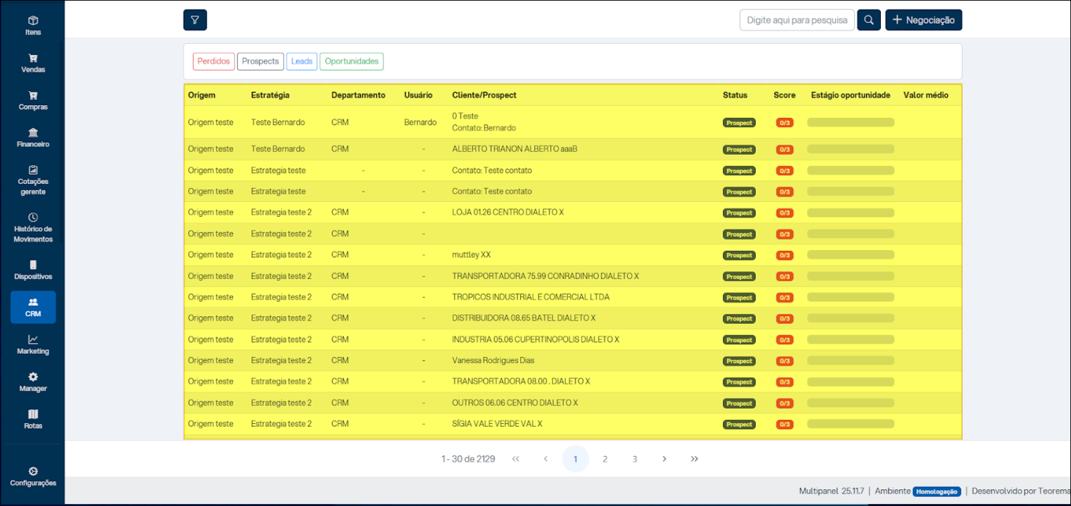Click the search text field
Screen dimensions: 1071x506
click(x=797, y=20)
